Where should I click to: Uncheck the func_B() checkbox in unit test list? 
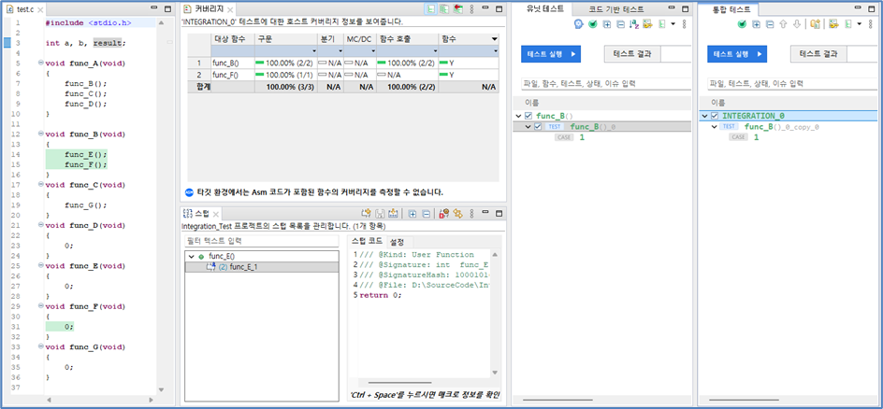click(528, 117)
